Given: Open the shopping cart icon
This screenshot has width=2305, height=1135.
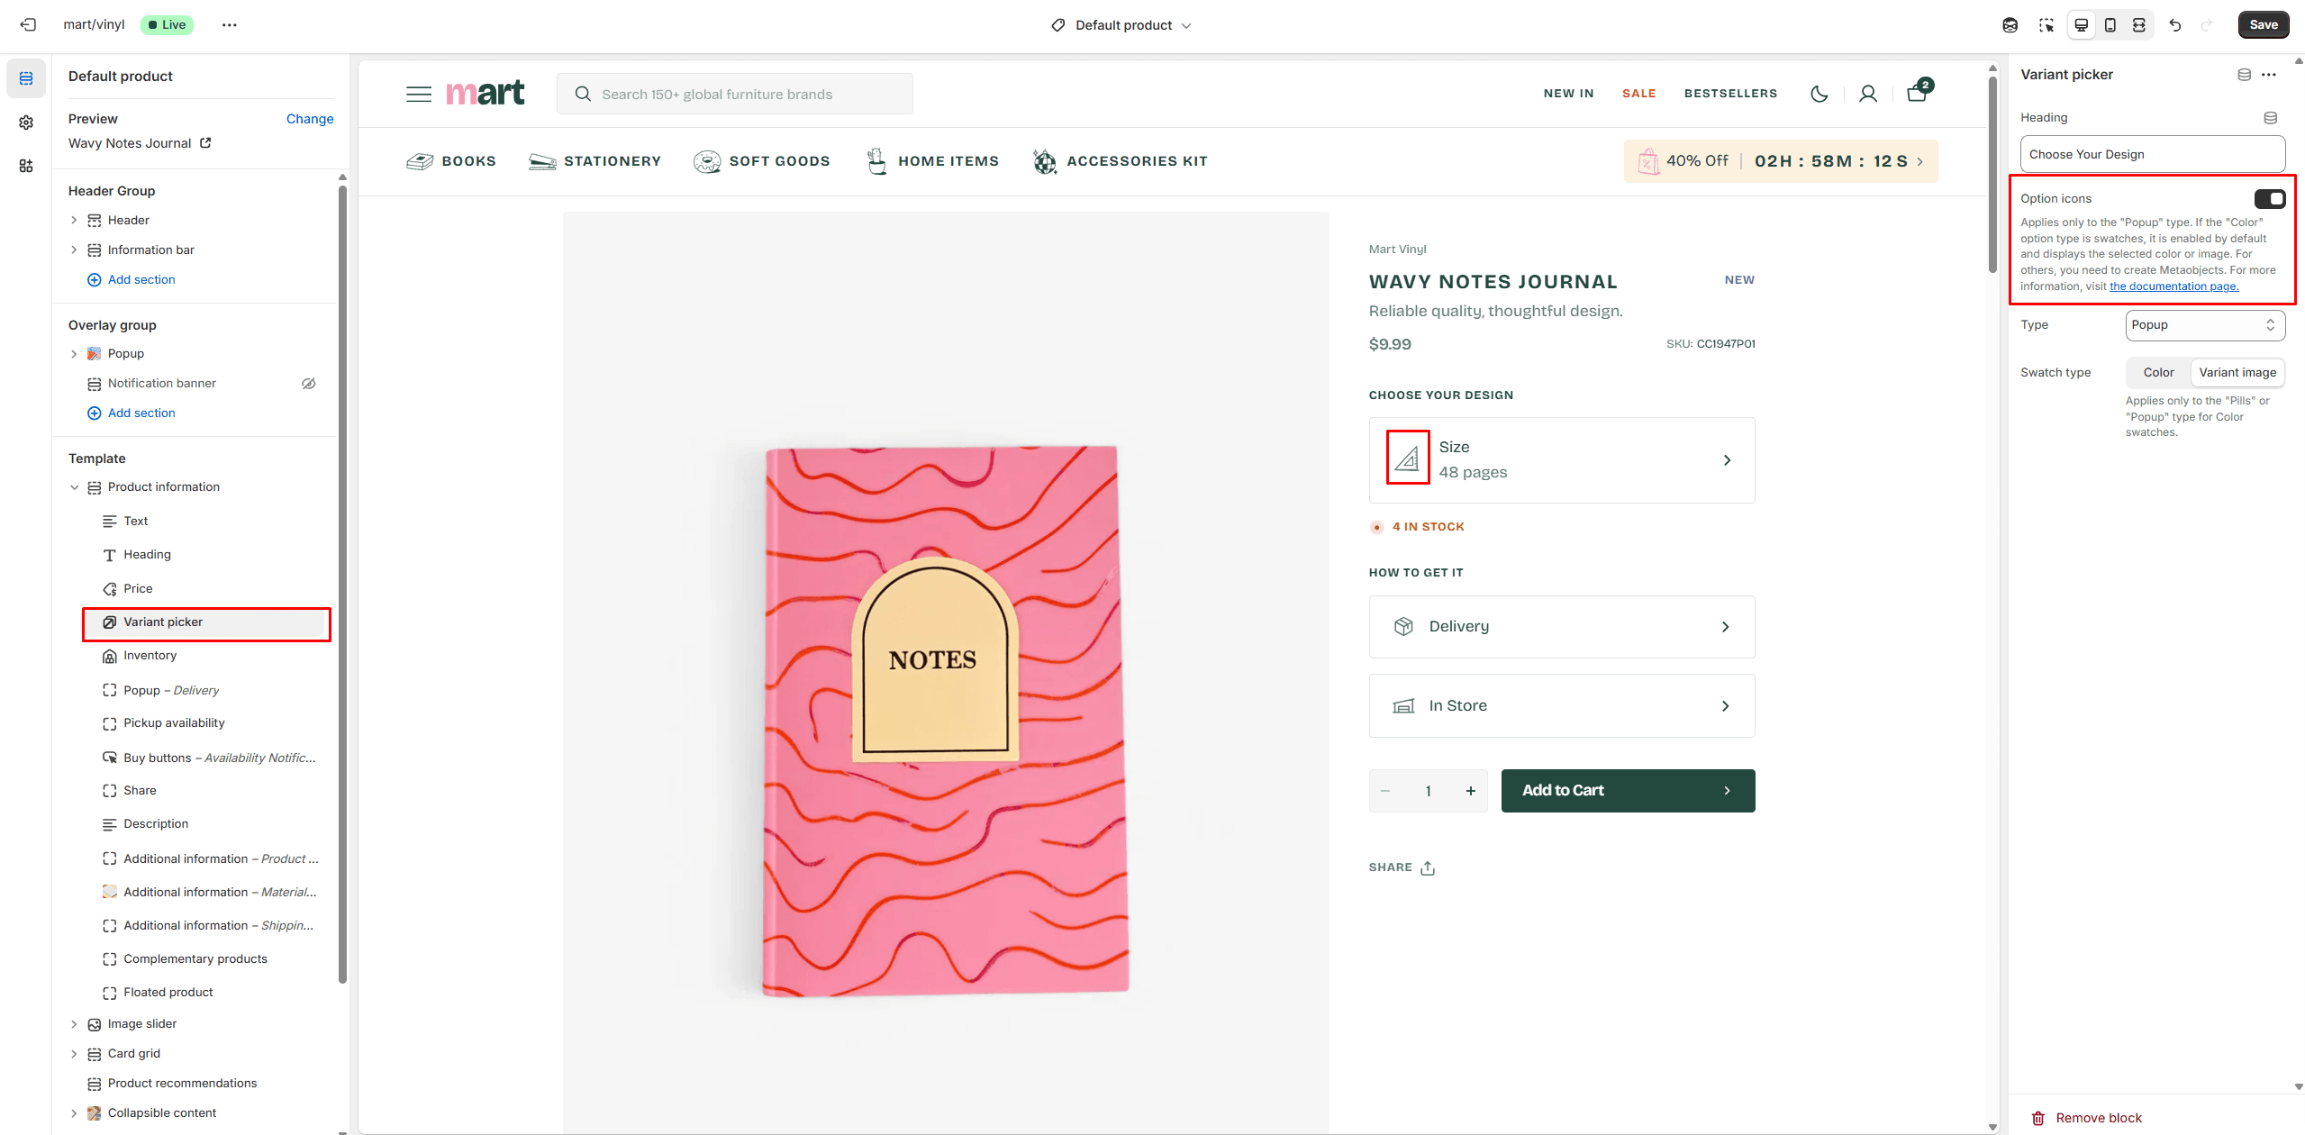Looking at the screenshot, I should coord(1916,94).
